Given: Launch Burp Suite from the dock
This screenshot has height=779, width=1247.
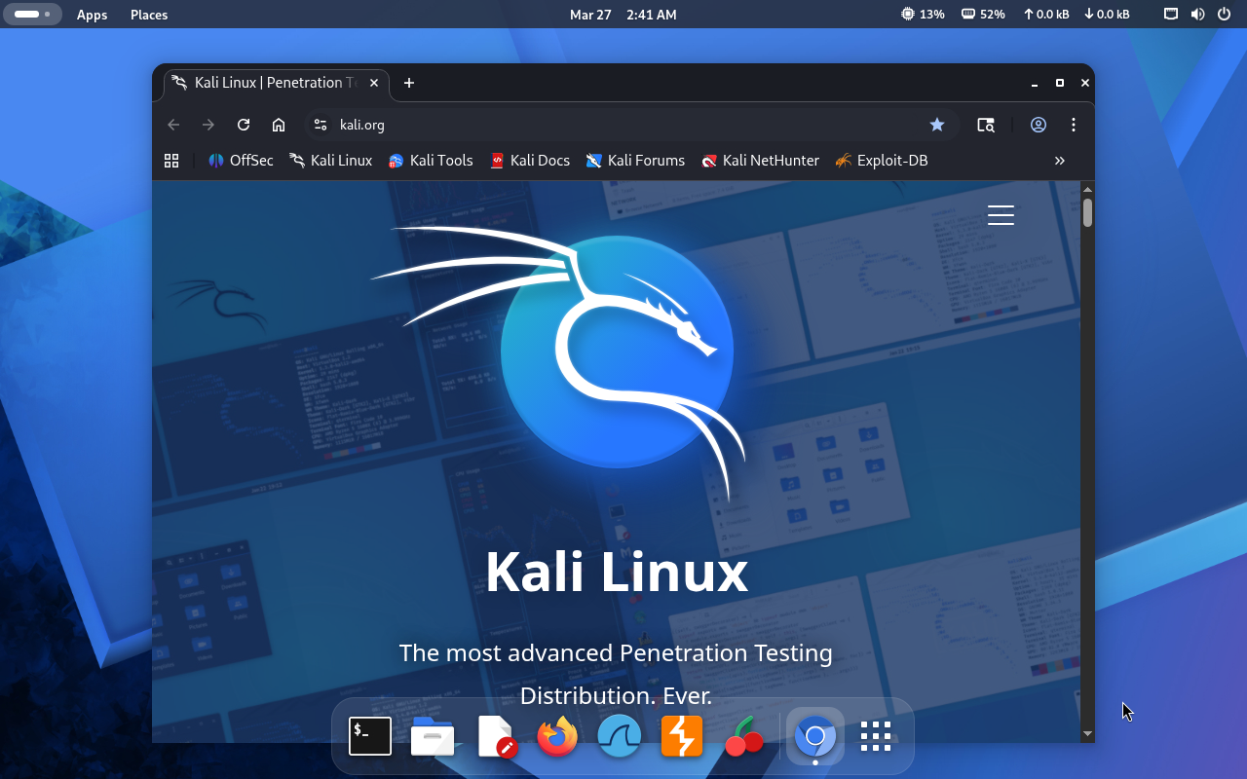Looking at the screenshot, I should coord(682,736).
